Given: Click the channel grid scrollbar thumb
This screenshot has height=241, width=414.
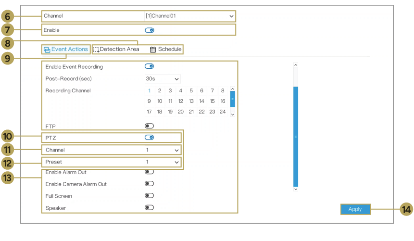Looking at the screenshot, I should [x=233, y=99].
